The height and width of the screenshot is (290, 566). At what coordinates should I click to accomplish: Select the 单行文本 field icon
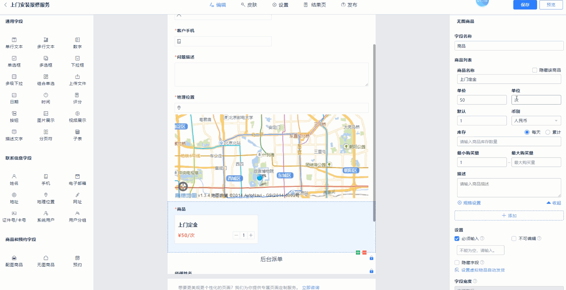(x=14, y=40)
